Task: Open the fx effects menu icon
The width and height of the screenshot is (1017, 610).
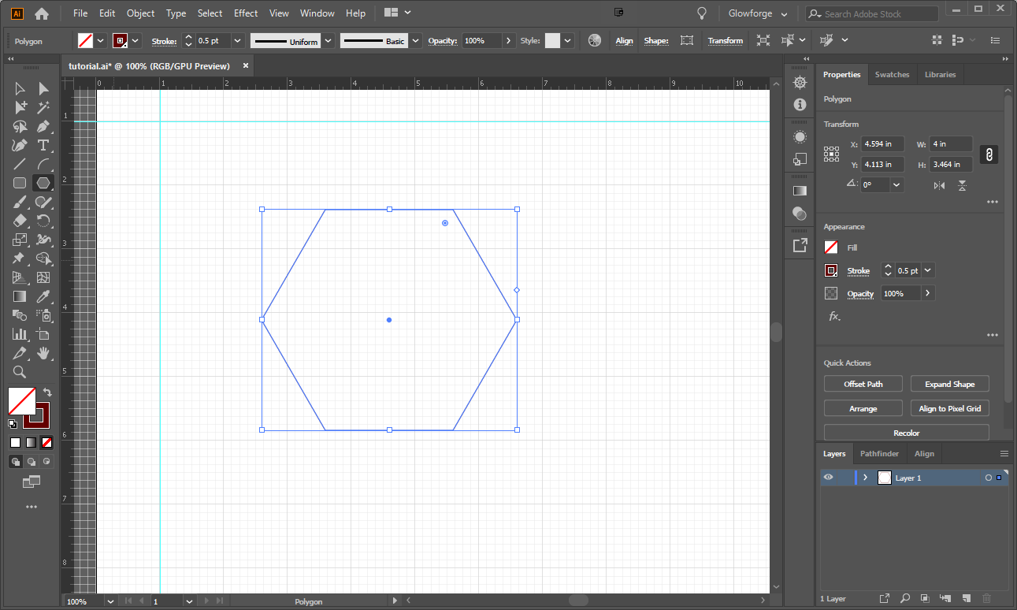Action: (x=833, y=316)
